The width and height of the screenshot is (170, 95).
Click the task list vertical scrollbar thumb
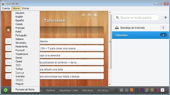click(110, 41)
